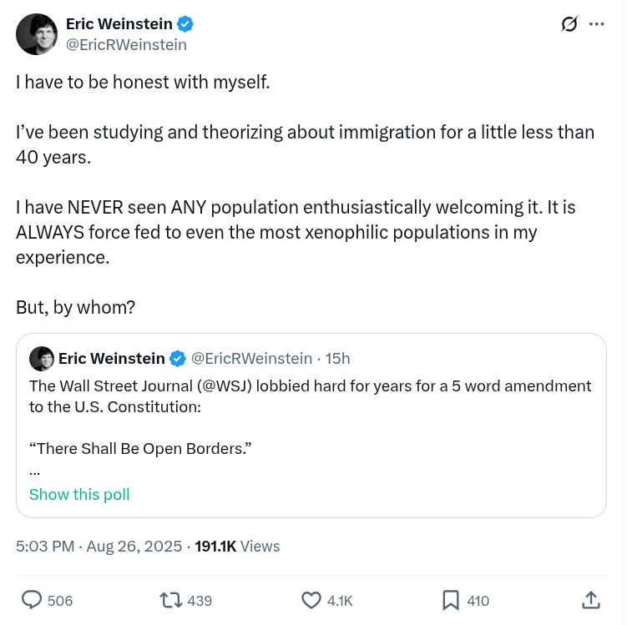Image resolution: width=637 pixels, height=625 pixels.
Task: Click the @EricRWeinstein handle in the quoted tweet
Action: (251, 359)
